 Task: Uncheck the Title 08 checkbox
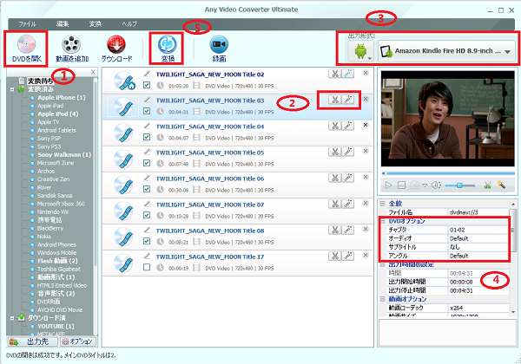pyautogui.click(x=147, y=241)
